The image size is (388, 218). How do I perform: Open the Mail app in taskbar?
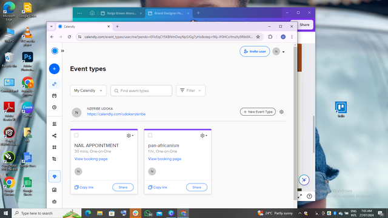(x=159, y=213)
